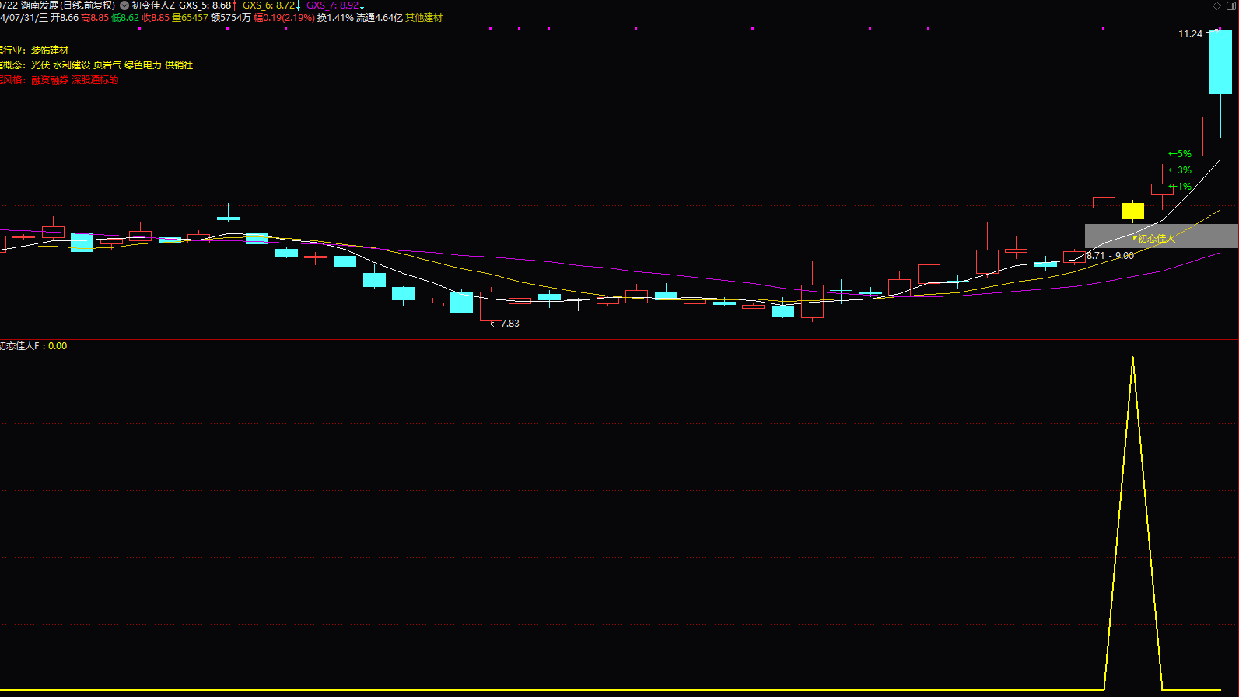Image resolution: width=1239 pixels, height=697 pixels.
Task: Click the 深股通标的 style tag
Action: coord(95,80)
